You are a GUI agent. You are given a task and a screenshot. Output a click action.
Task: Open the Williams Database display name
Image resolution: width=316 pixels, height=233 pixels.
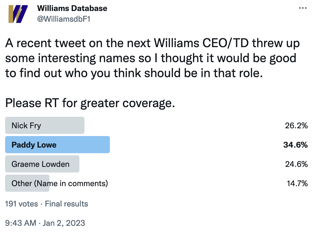tap(72, 8)
